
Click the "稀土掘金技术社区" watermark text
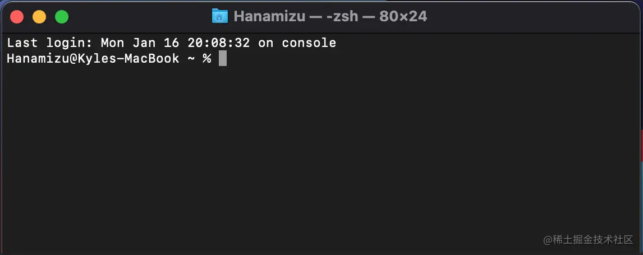594,239
